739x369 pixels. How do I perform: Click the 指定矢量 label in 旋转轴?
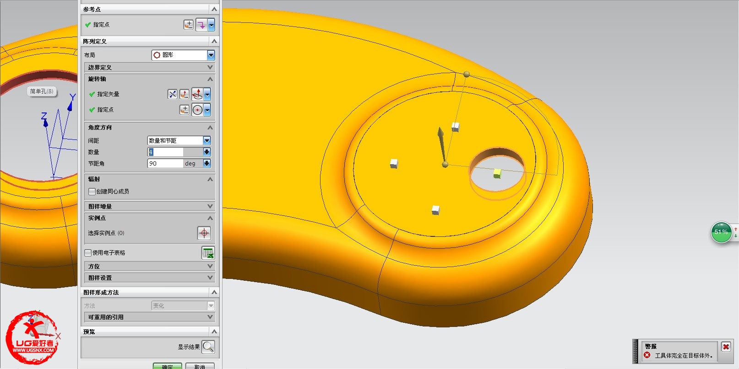(x=108, y=94)
